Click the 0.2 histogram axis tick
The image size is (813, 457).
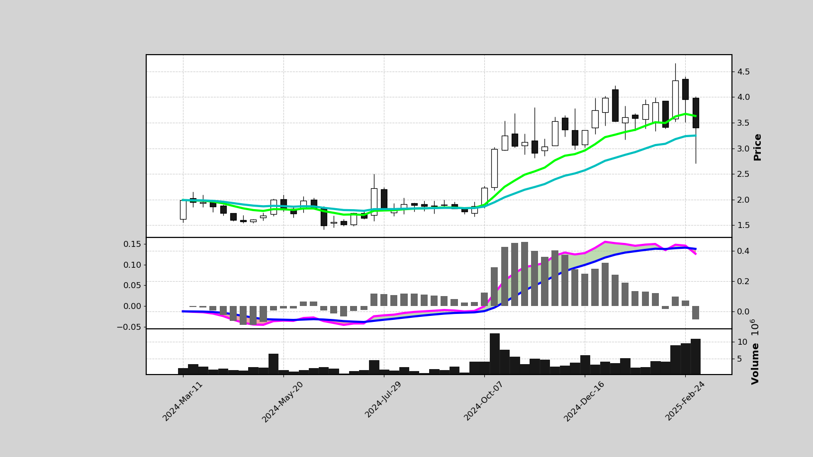point(743,281)
